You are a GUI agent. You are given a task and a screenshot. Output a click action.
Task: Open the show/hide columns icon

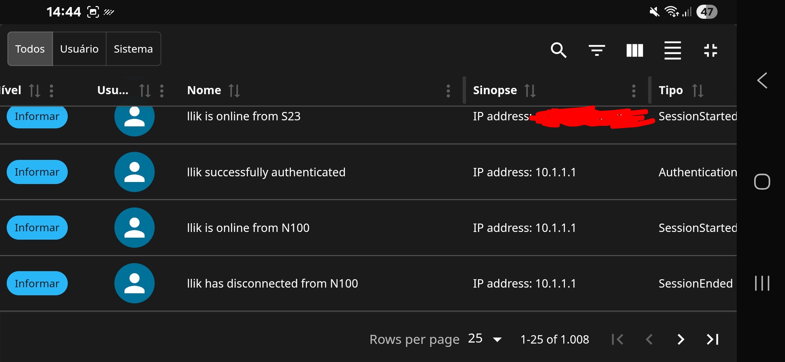click(635, 50)
